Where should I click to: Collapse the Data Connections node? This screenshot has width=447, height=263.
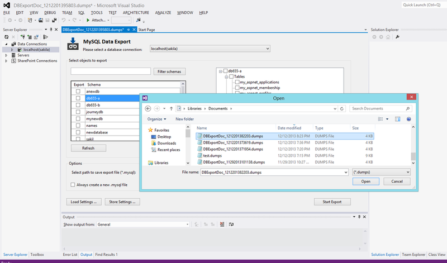pyautogui.click(x=6, y=44)
